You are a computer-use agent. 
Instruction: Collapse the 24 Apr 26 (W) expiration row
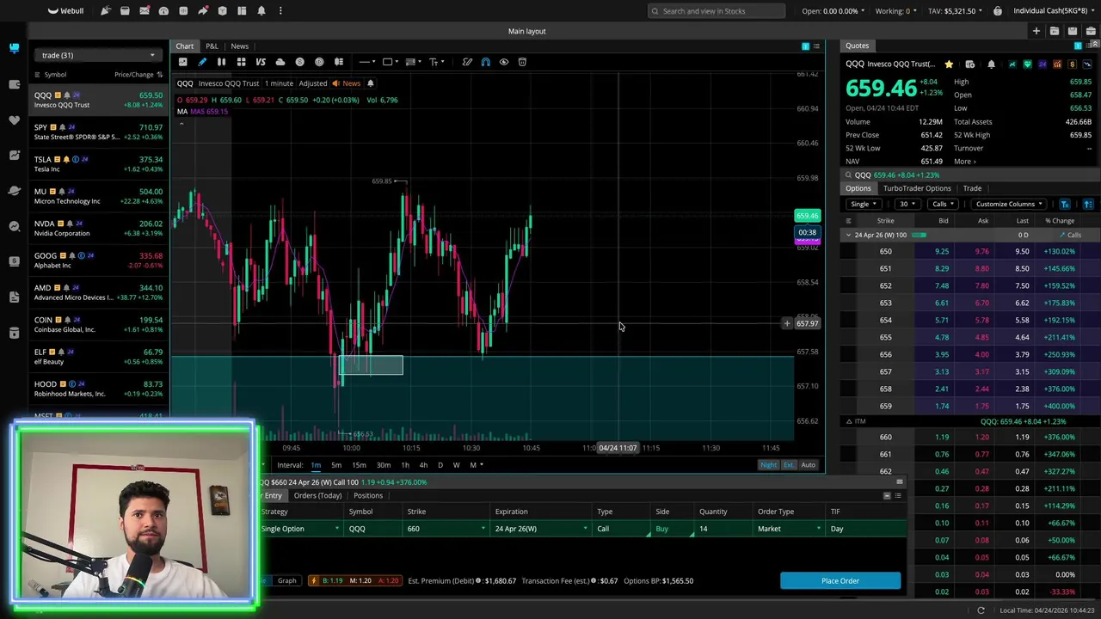[849, 235]
